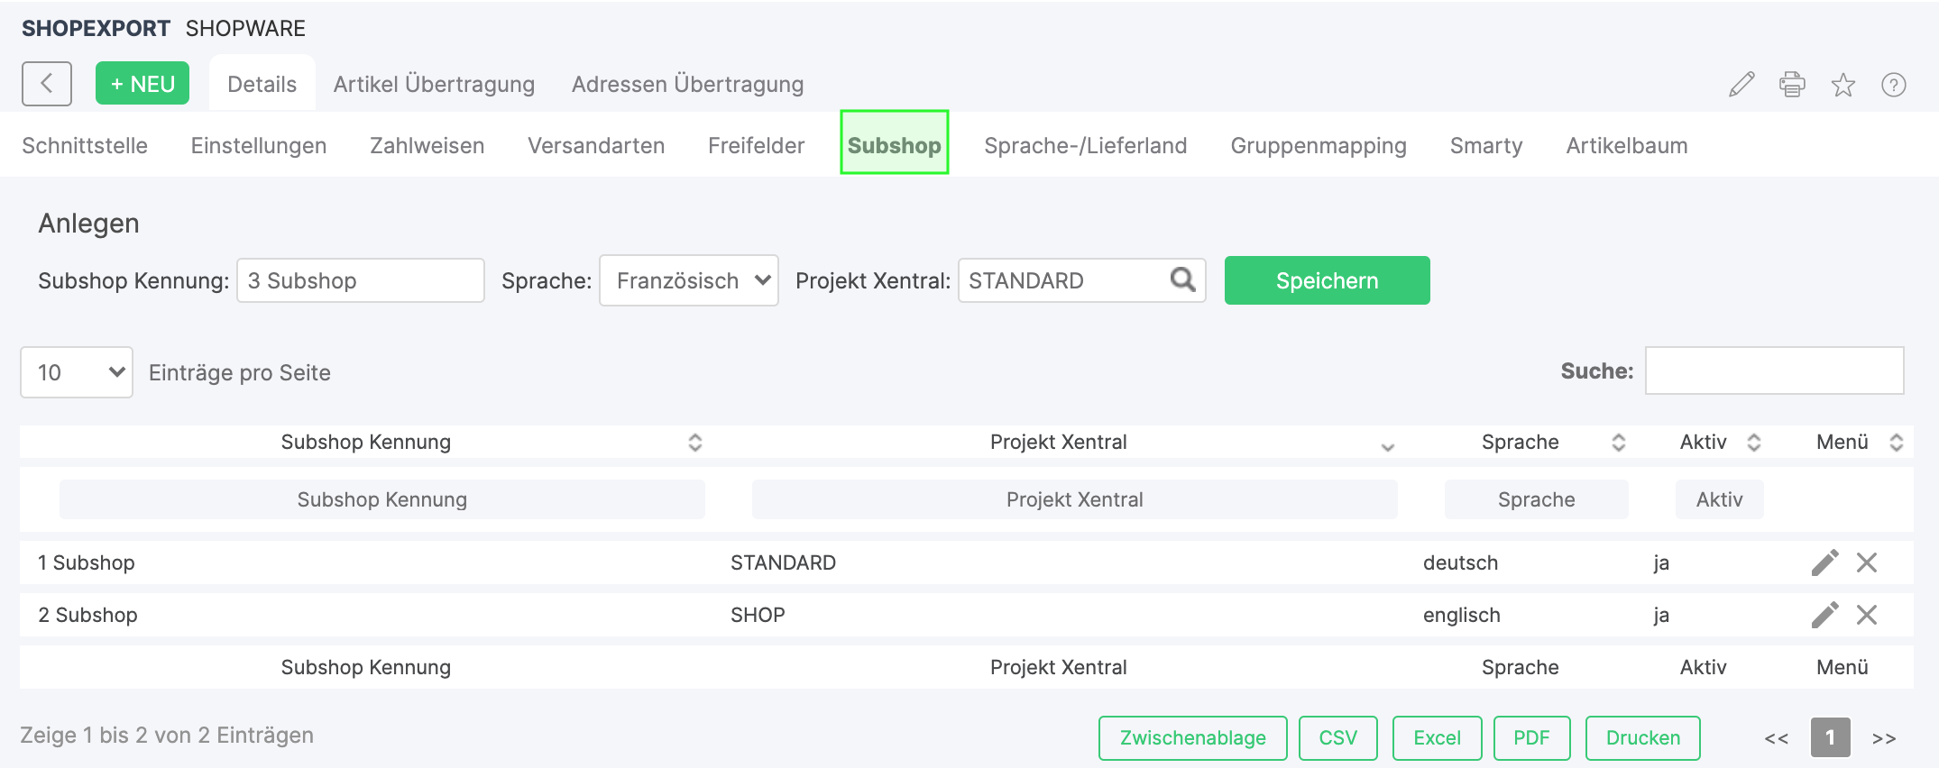Screen dimensions: 1939x768
Task: Click the pencil edit icon in header
Action: pyautogui.click(x=1741, y=85)
